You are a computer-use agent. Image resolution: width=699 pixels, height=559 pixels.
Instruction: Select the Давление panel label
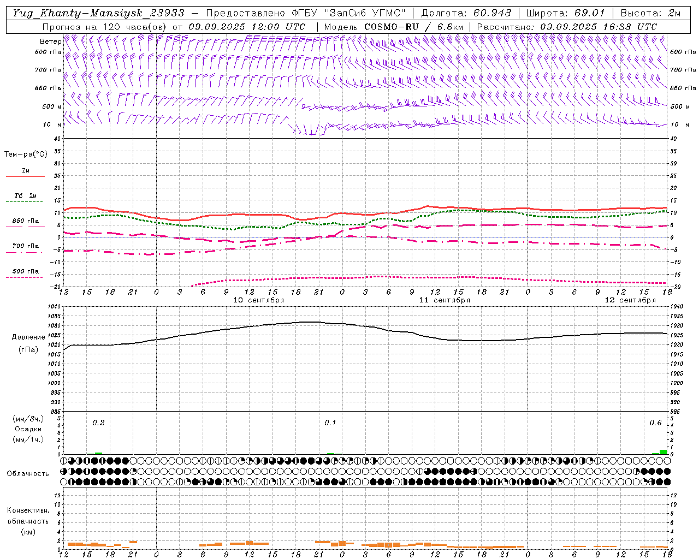(28, 337)
